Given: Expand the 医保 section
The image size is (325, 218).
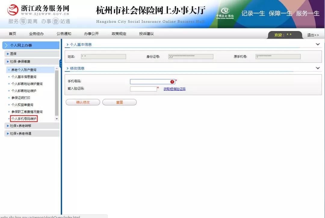Looking at the screenshot, I should tap(32, 54).
